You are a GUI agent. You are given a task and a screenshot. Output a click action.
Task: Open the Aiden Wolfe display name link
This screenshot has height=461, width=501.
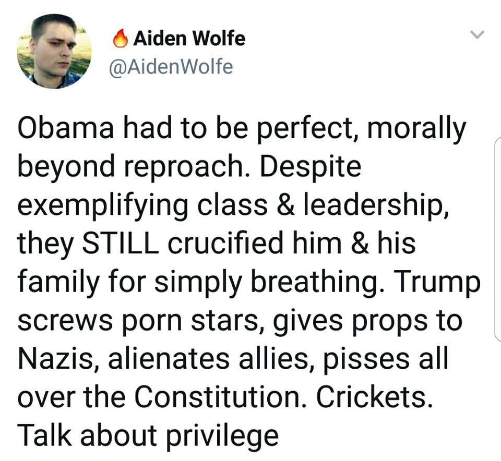tap(189, 38)
